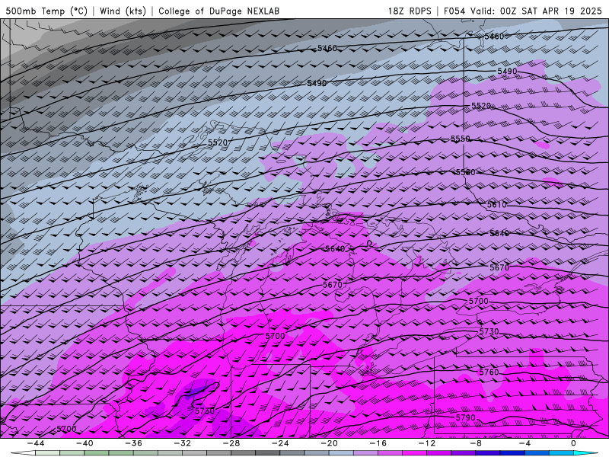Viewport: 609px width, 457px height.
Task: Select the -40 value on the temperature legend
Action: point(84,443)
